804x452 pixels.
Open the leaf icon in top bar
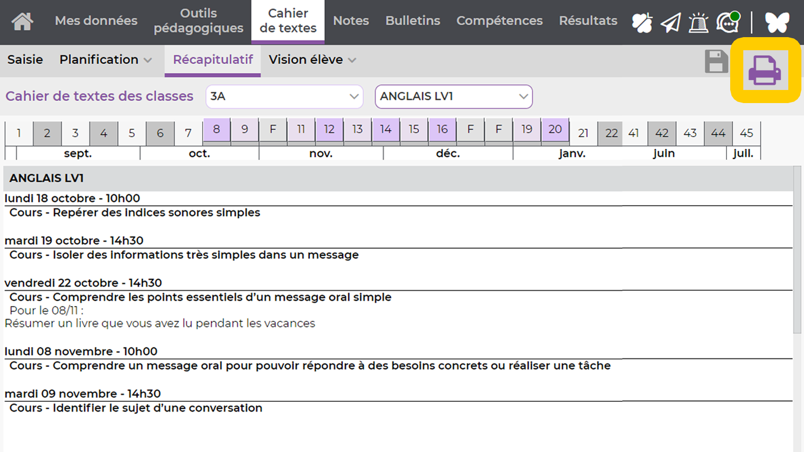pos(642,22)
